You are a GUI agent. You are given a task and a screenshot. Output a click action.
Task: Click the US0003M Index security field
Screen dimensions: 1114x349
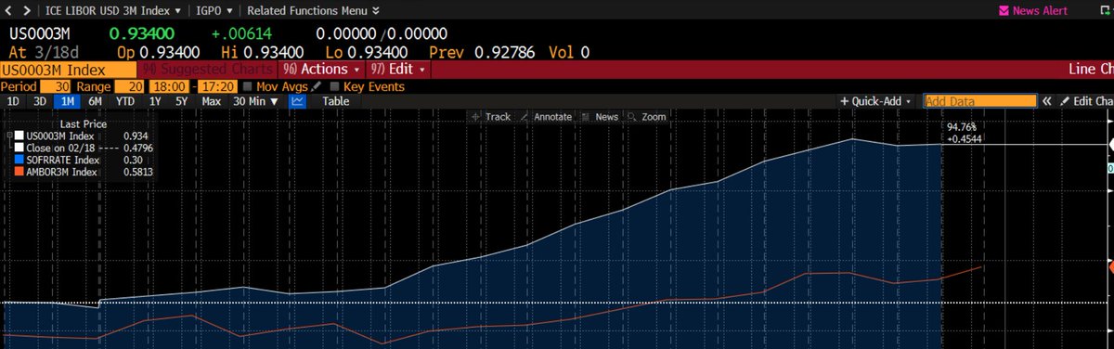point(67,70)
